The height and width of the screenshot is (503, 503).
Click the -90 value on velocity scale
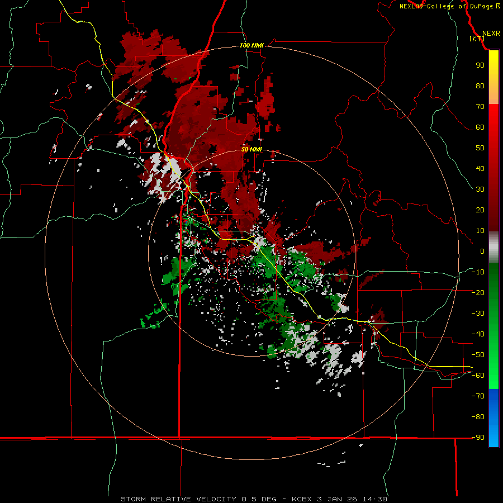point(478,437)
